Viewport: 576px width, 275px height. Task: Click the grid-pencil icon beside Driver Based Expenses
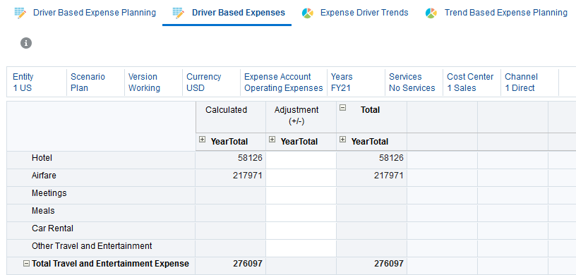179,13
